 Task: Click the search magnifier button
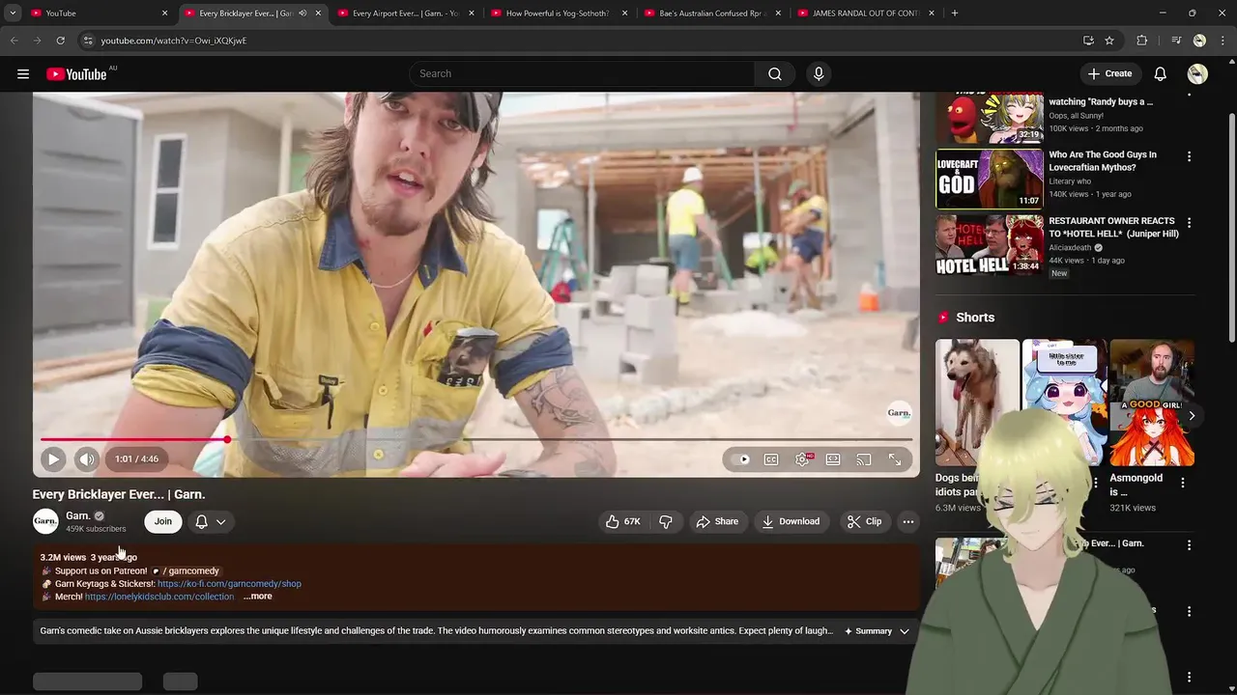coord(775,73)
